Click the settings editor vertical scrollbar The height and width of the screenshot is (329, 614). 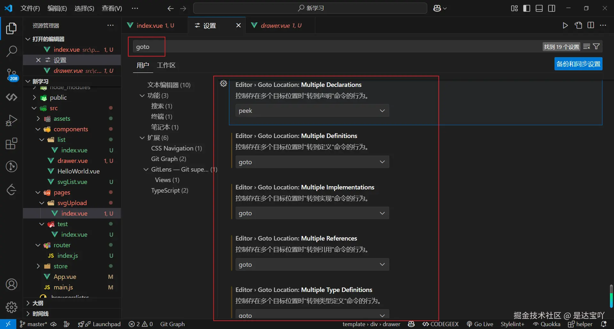(611, 296)
